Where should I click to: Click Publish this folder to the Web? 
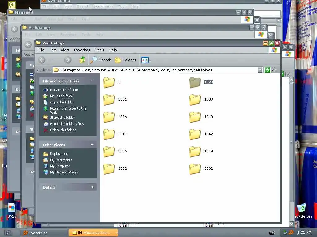pyautogui.click(x=68, y=110)
